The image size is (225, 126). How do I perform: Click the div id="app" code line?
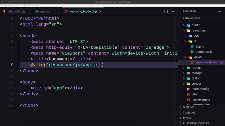(57, 88)
